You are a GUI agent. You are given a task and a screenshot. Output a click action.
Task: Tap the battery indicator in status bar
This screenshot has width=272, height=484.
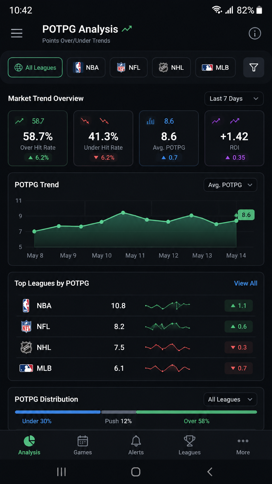tap(259, 10)
